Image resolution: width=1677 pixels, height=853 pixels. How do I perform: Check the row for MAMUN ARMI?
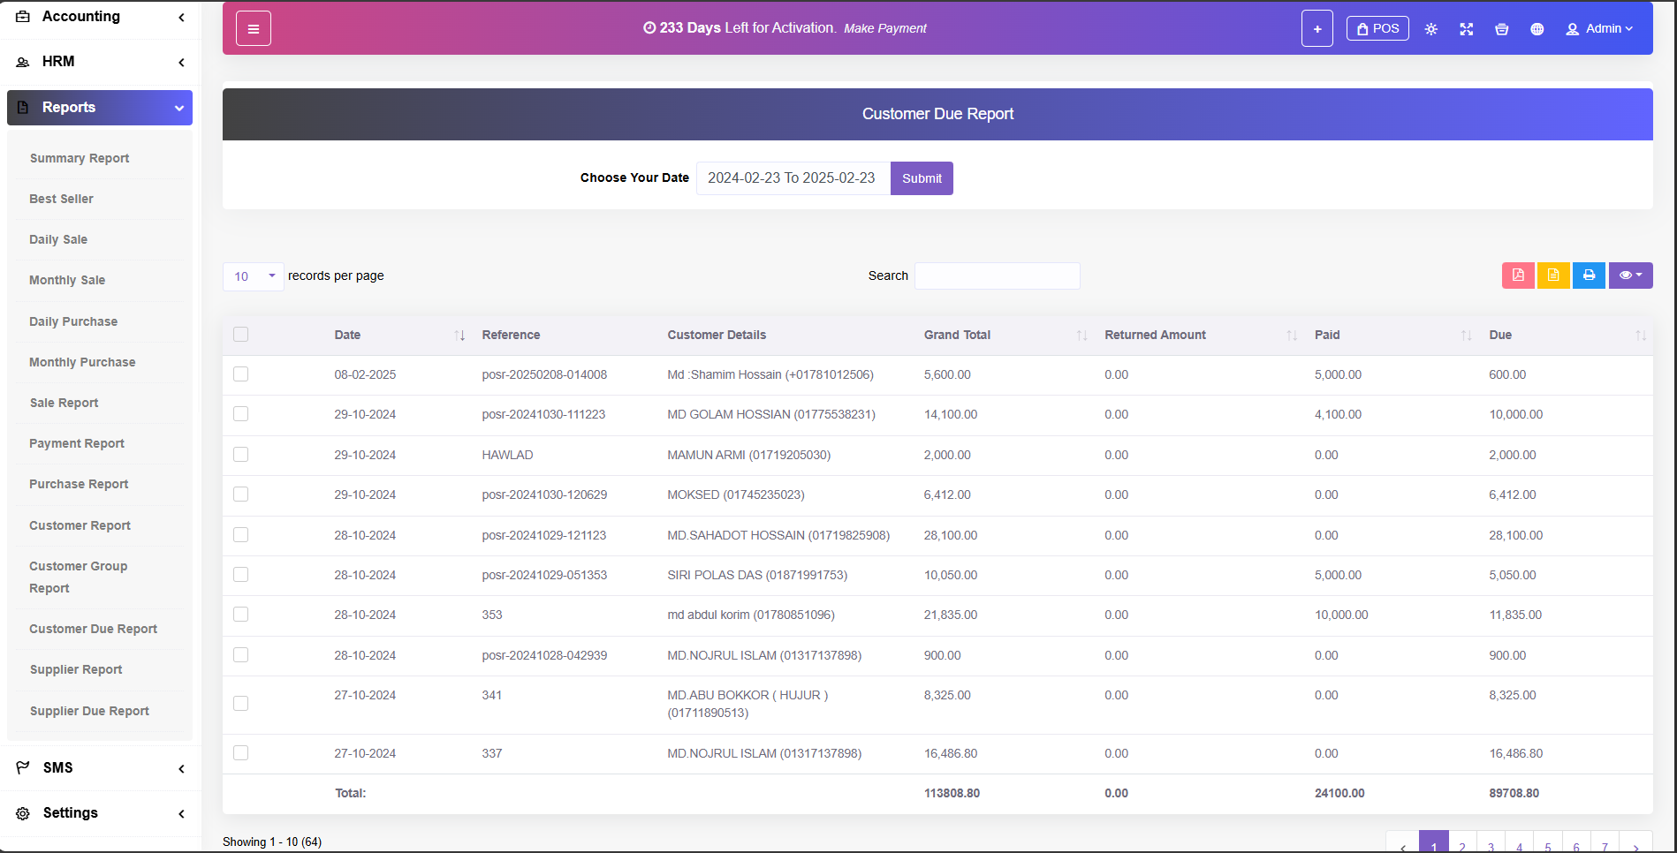(240, 455)
